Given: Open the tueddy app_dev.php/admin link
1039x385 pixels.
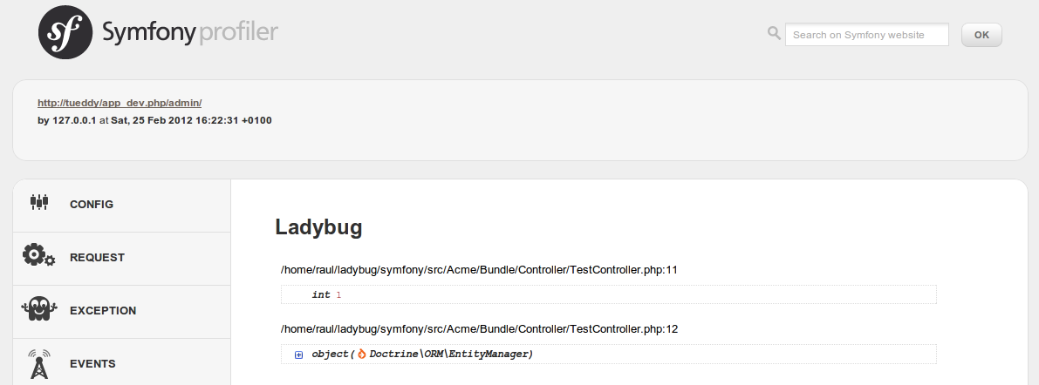Looking at the screenshot, I should 120,103.
